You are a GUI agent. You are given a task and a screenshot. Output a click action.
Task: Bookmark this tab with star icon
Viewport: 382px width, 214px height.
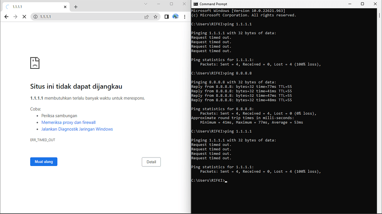click(156, 17)
